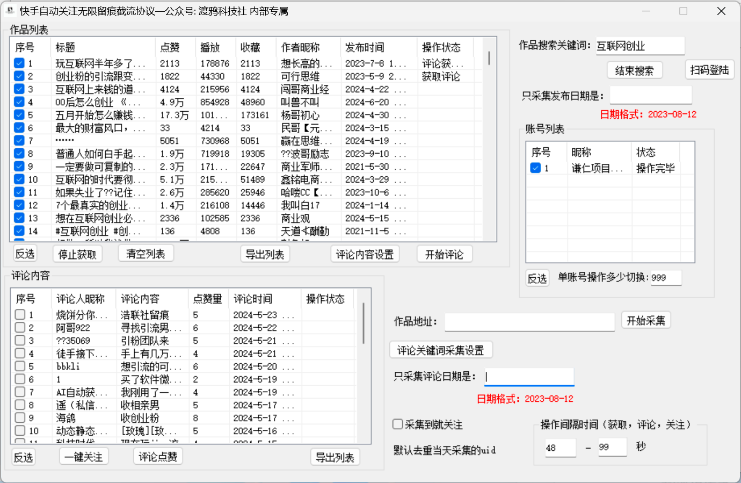The image size is (741, 483).
Task: Click the works search keyword field
Action: click(x=640, y=46)
